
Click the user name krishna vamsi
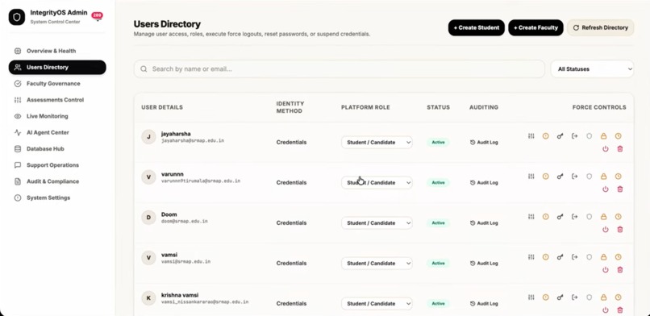tap(180, 295)
